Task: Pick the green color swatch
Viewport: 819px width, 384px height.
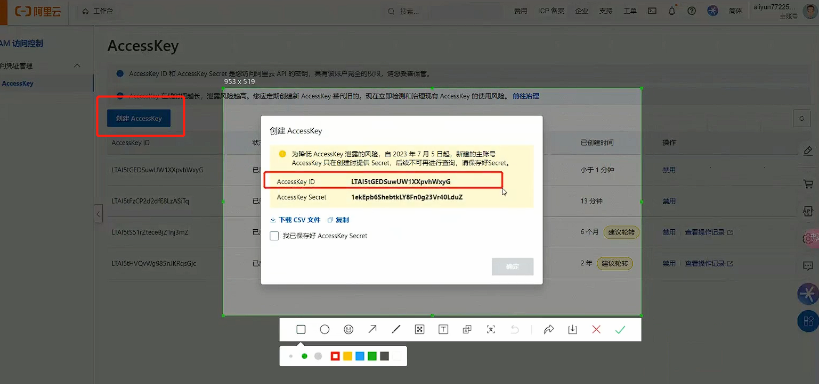Action: (x=372, y=356)
